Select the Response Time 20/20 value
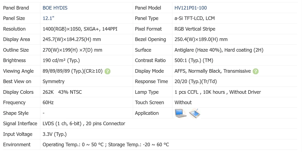302x152 pixels. coord(196,81)
